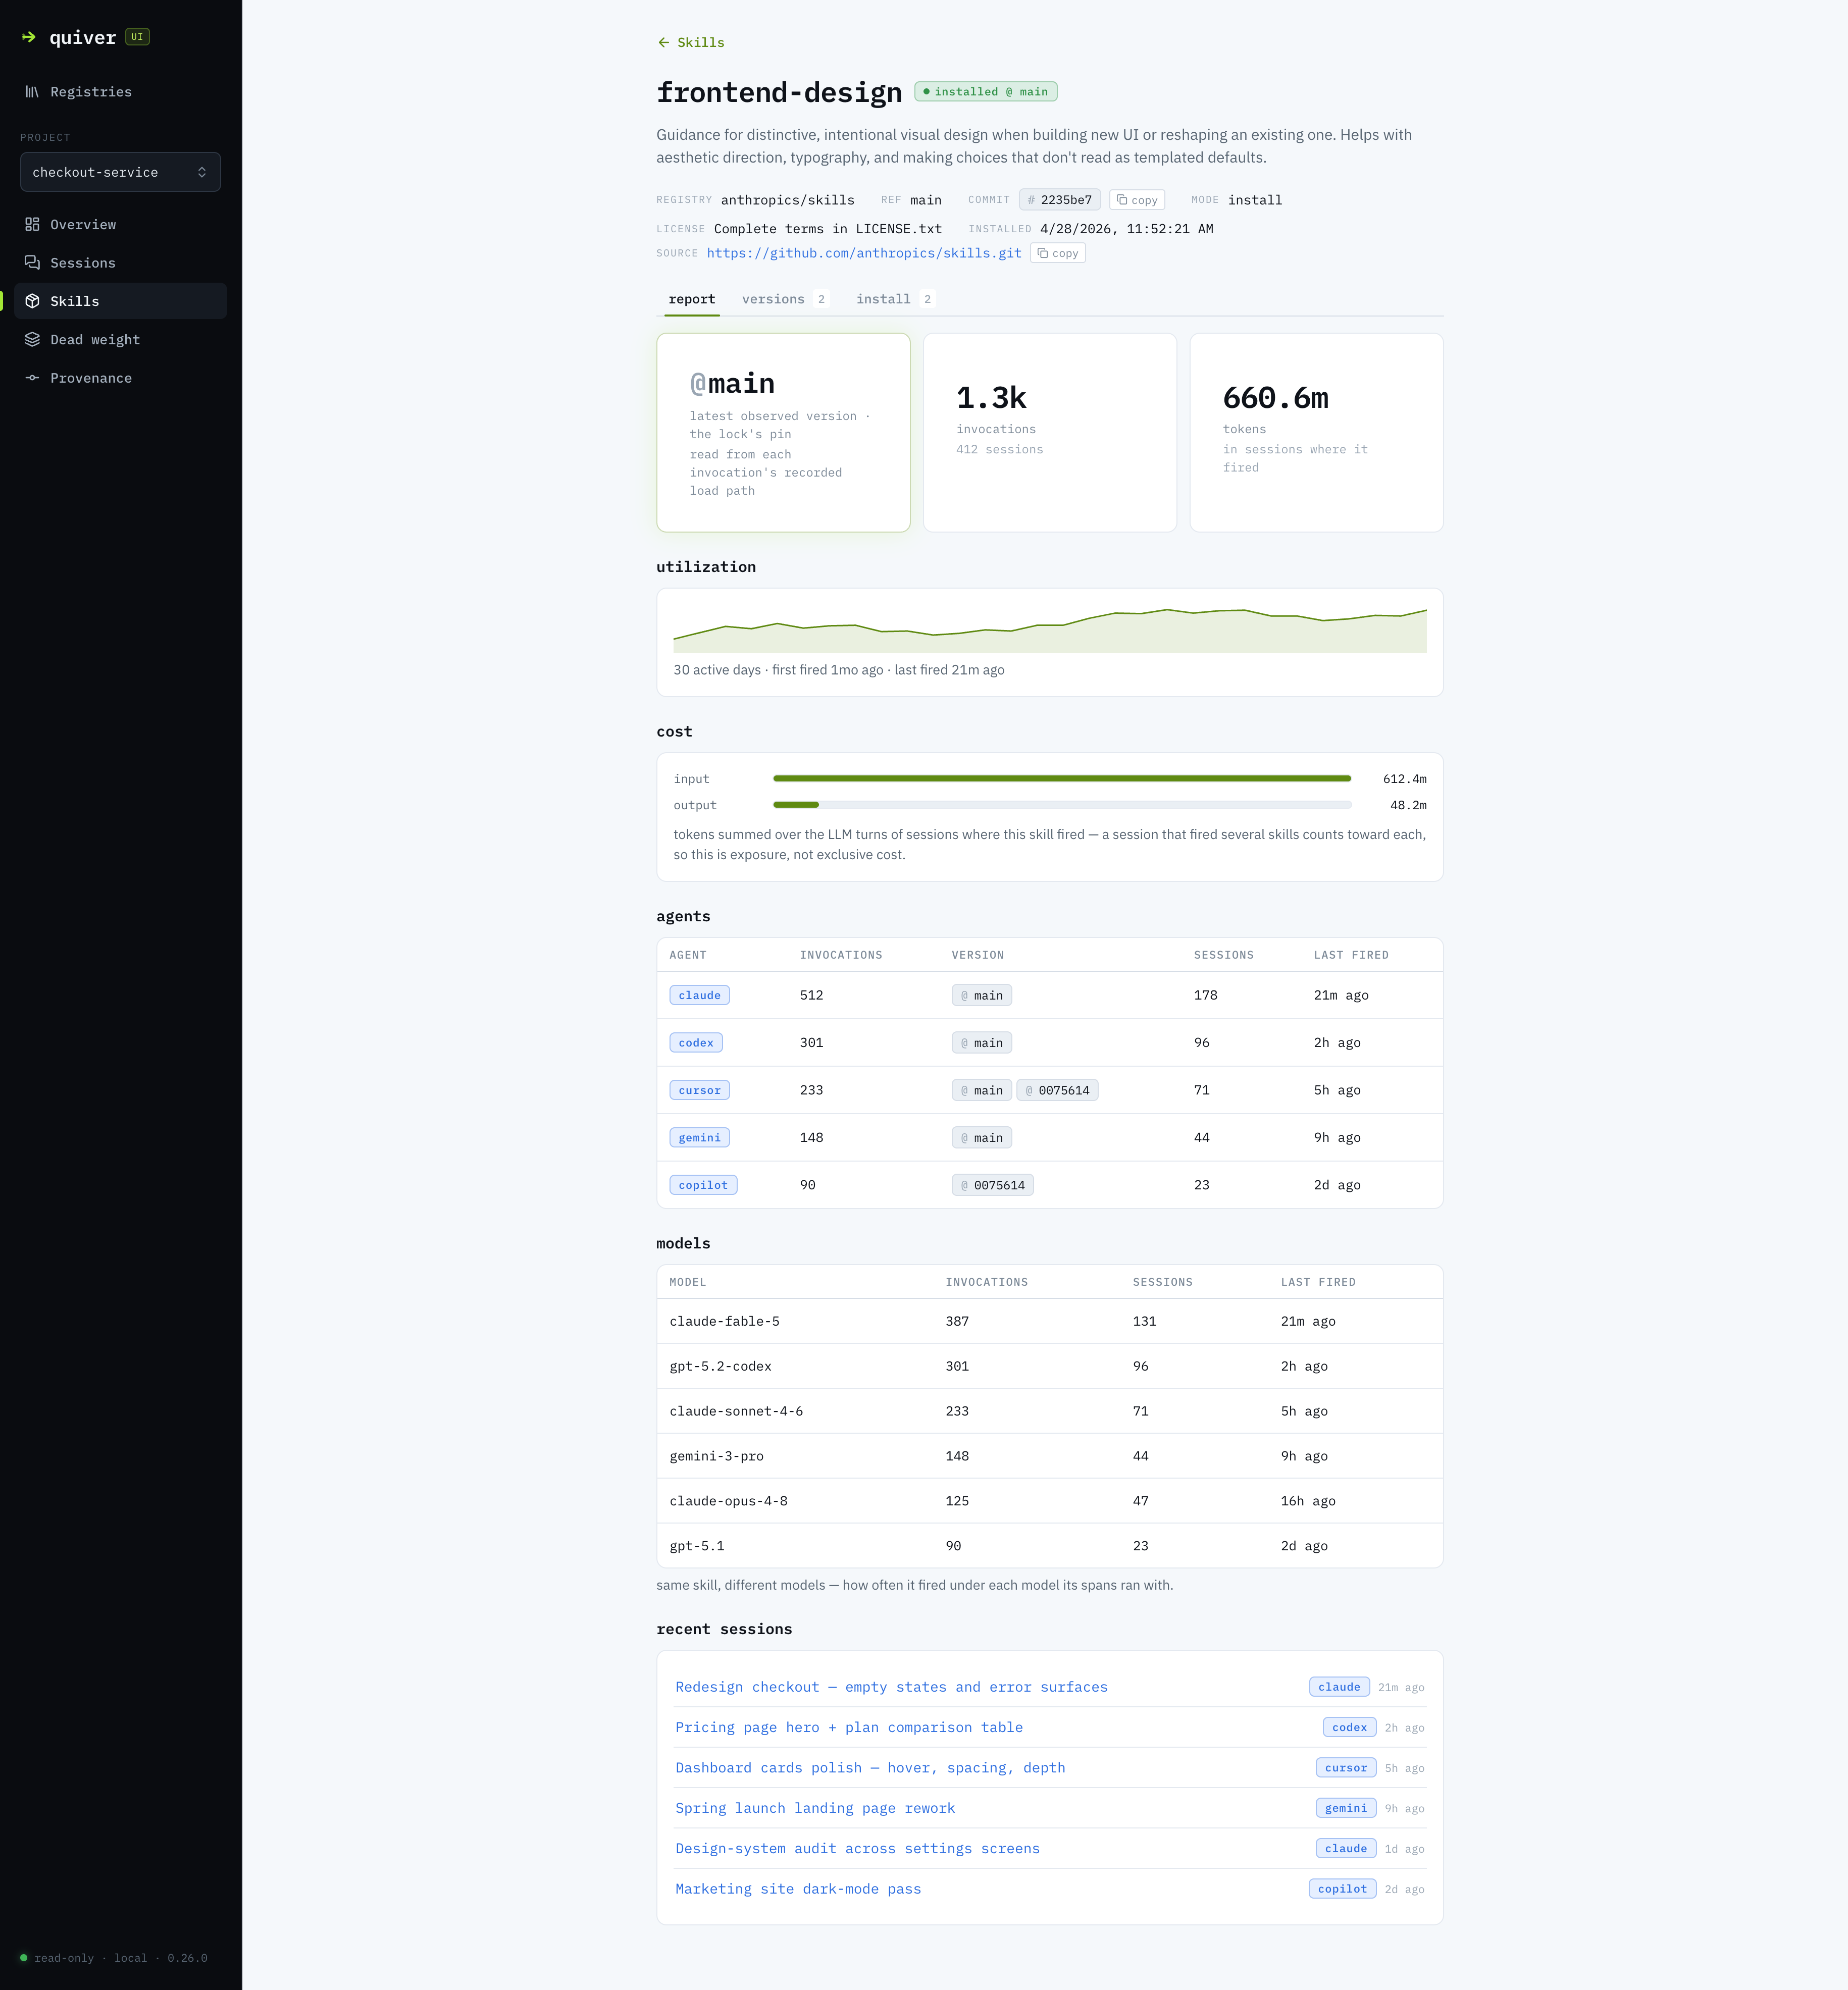1848x1990 pixels.
Task: Click the 612.4m input token value
Action: [x=1404, y=779]
